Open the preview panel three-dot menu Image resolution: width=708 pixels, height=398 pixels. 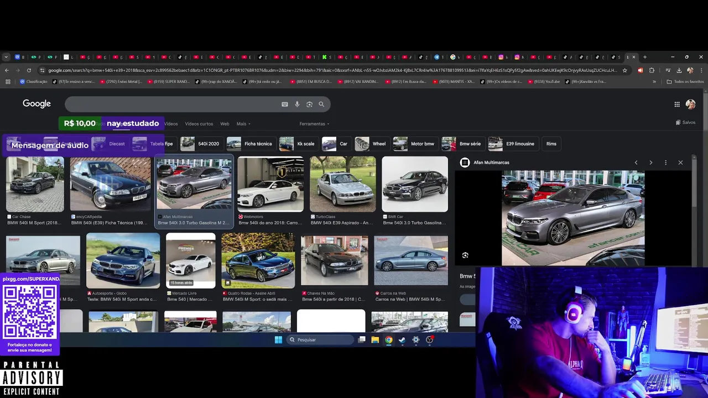tap(665, 163)
